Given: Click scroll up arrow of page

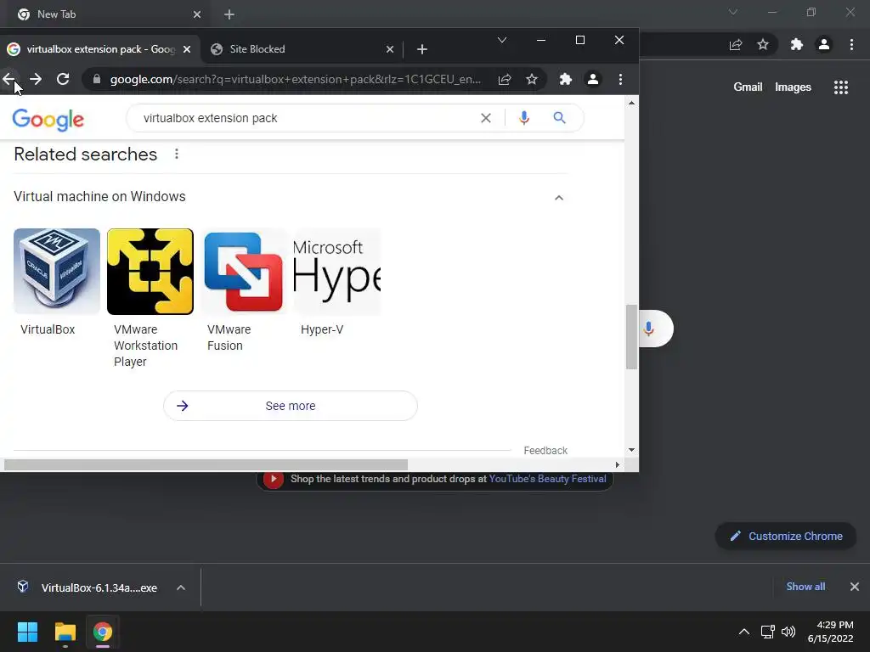Looking at the screenshot, I should click(x=631, y=103).
